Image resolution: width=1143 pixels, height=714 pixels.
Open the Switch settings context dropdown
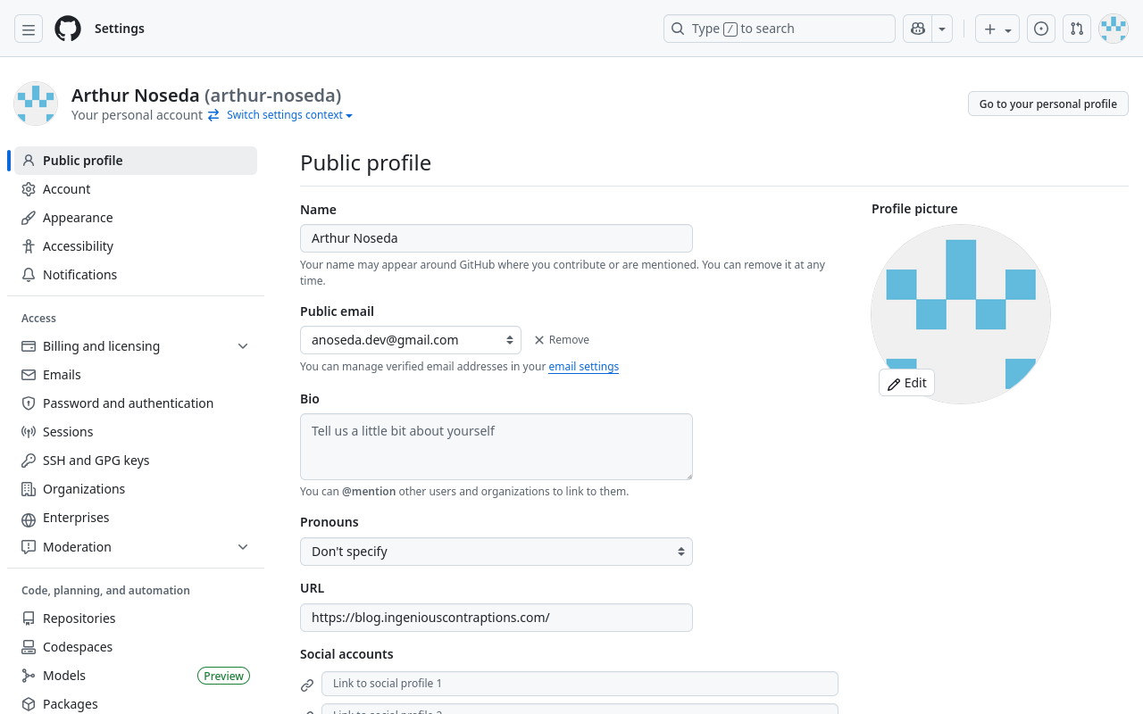[x=284, y=114]
